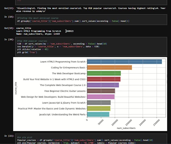Screen dimensions: 171x144
Task: Click the course_title y-axis label
Action: click(x=16, y=88)
